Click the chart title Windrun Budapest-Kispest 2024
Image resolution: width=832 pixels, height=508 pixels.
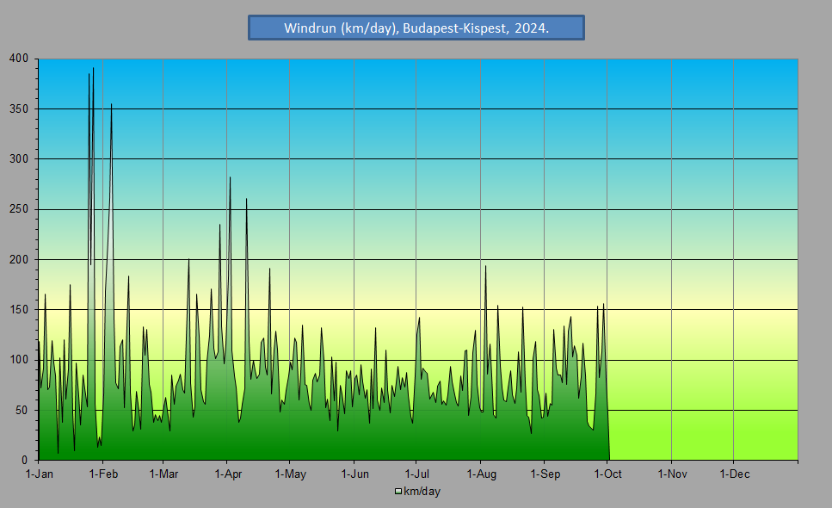(416, 28)
